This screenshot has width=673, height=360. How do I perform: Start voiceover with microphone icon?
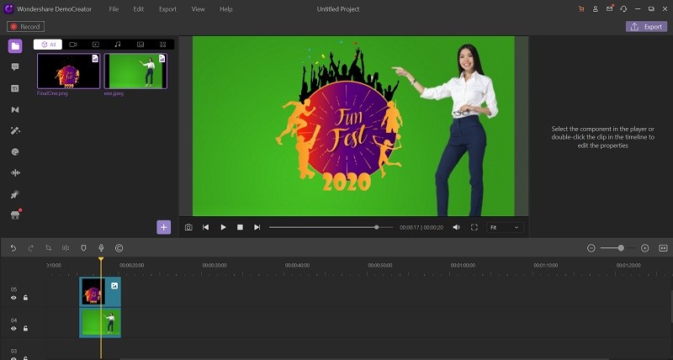coord(101,248)
